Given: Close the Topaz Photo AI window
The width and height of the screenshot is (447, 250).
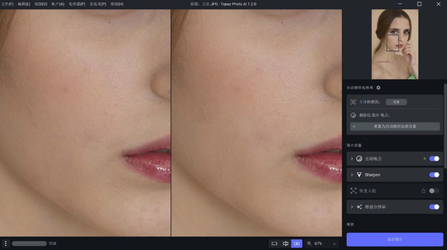Looking at the screenshot, I should [439, 4].
